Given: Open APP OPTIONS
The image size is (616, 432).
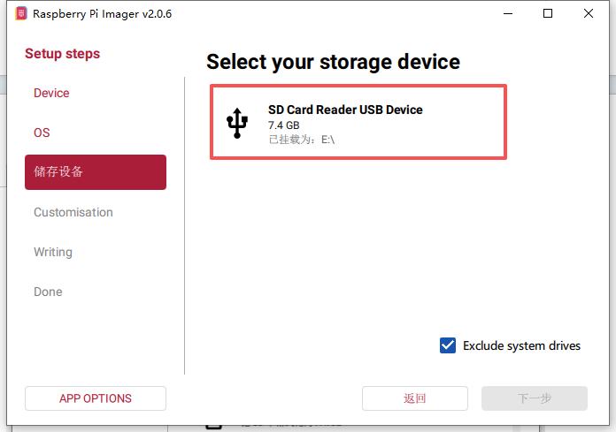Looking at the screenshot, I should 95,398.
